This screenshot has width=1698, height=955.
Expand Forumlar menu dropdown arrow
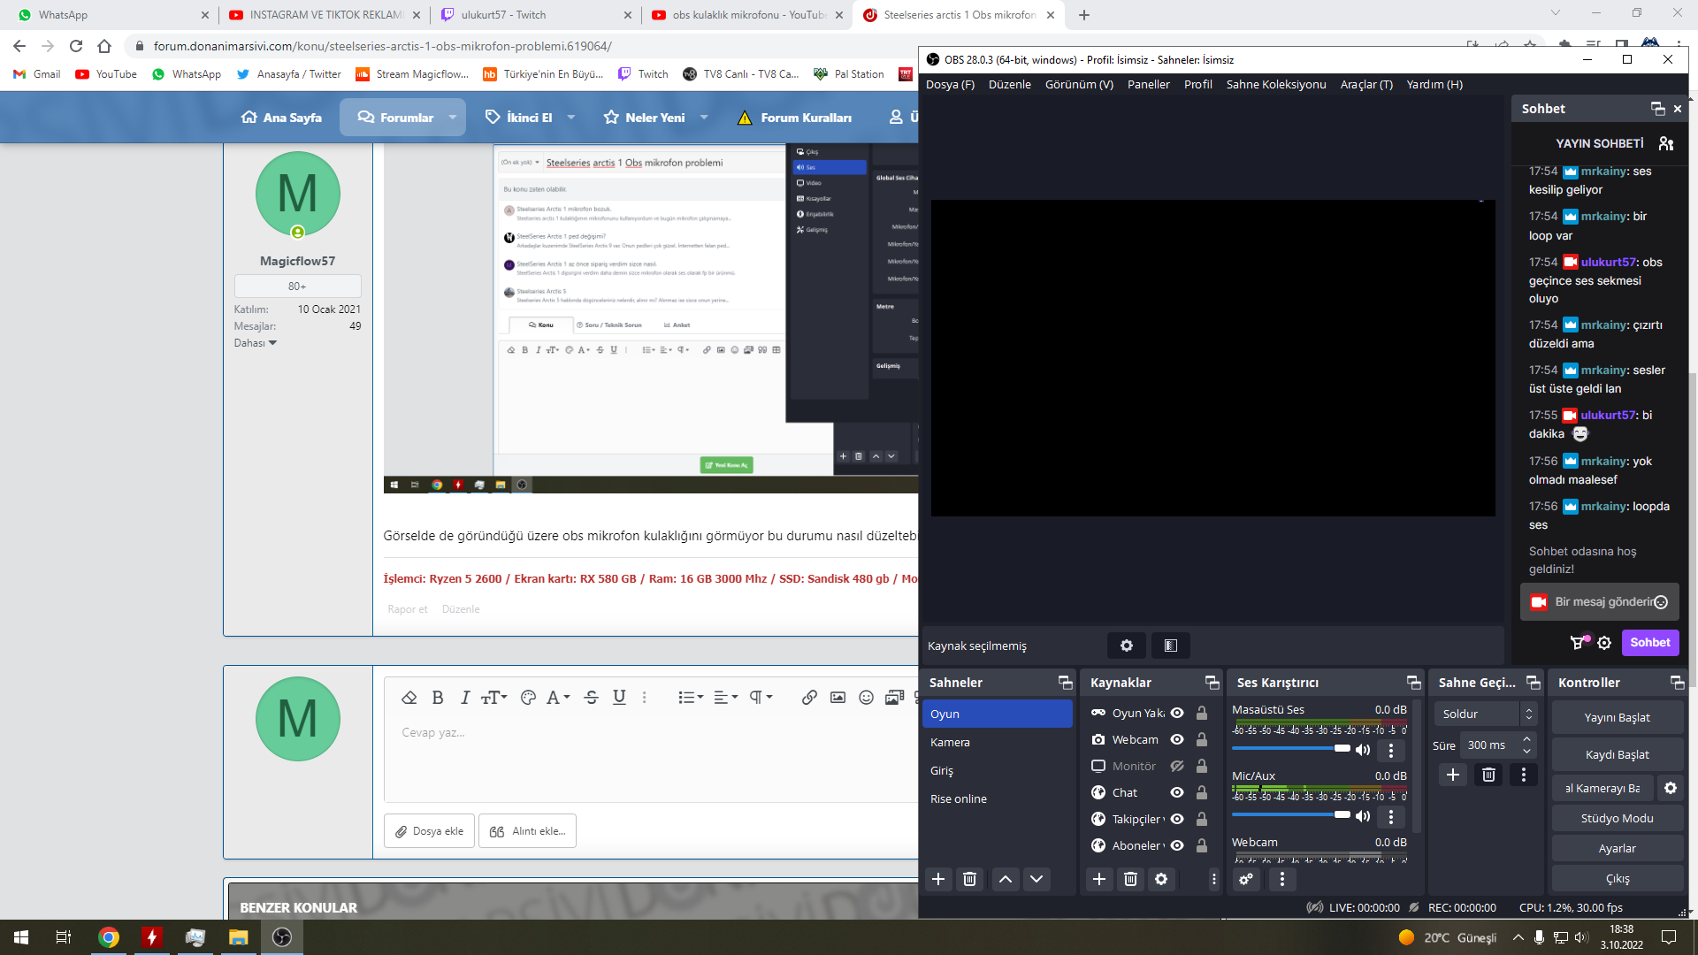[x=453, y=117]
